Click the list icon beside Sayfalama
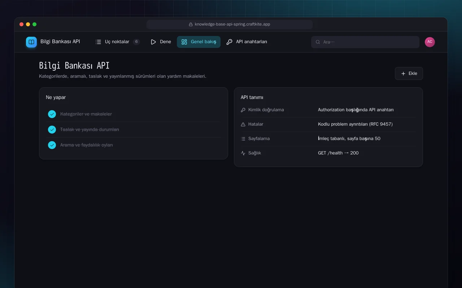462x288 pixels. (243, 139)
